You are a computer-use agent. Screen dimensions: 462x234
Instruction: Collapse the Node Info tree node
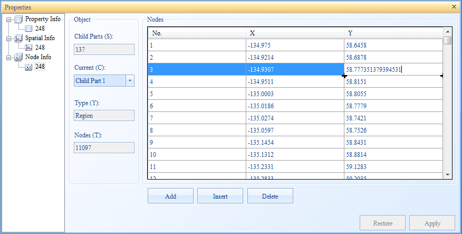click(x=8, y=57)
